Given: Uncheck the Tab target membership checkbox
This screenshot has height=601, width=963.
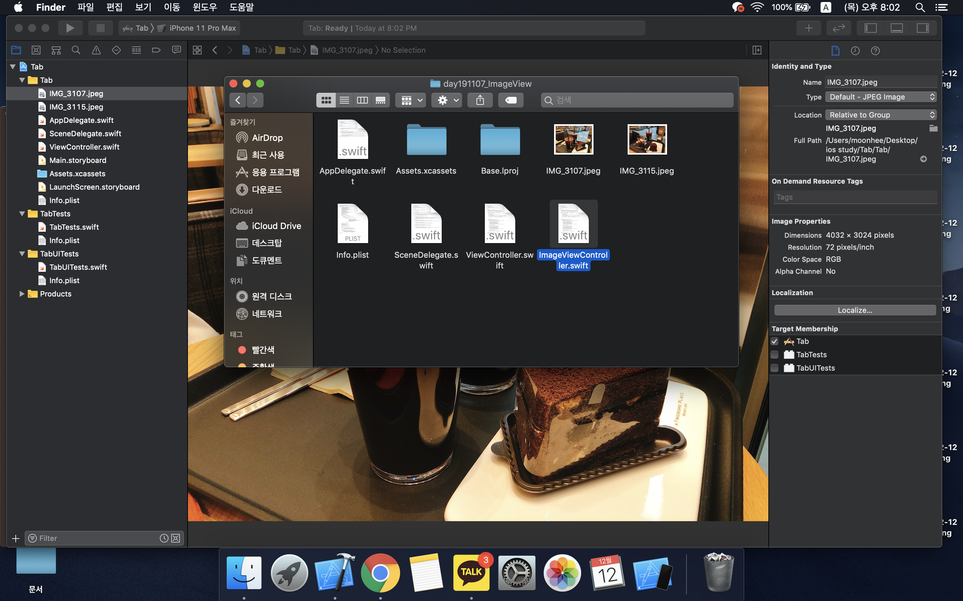Looking at the screenshot, I should click(x=774, y=342).
